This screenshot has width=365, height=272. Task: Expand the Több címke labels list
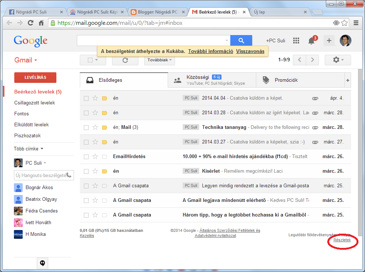pyautogui.click(x=29, y=149)
